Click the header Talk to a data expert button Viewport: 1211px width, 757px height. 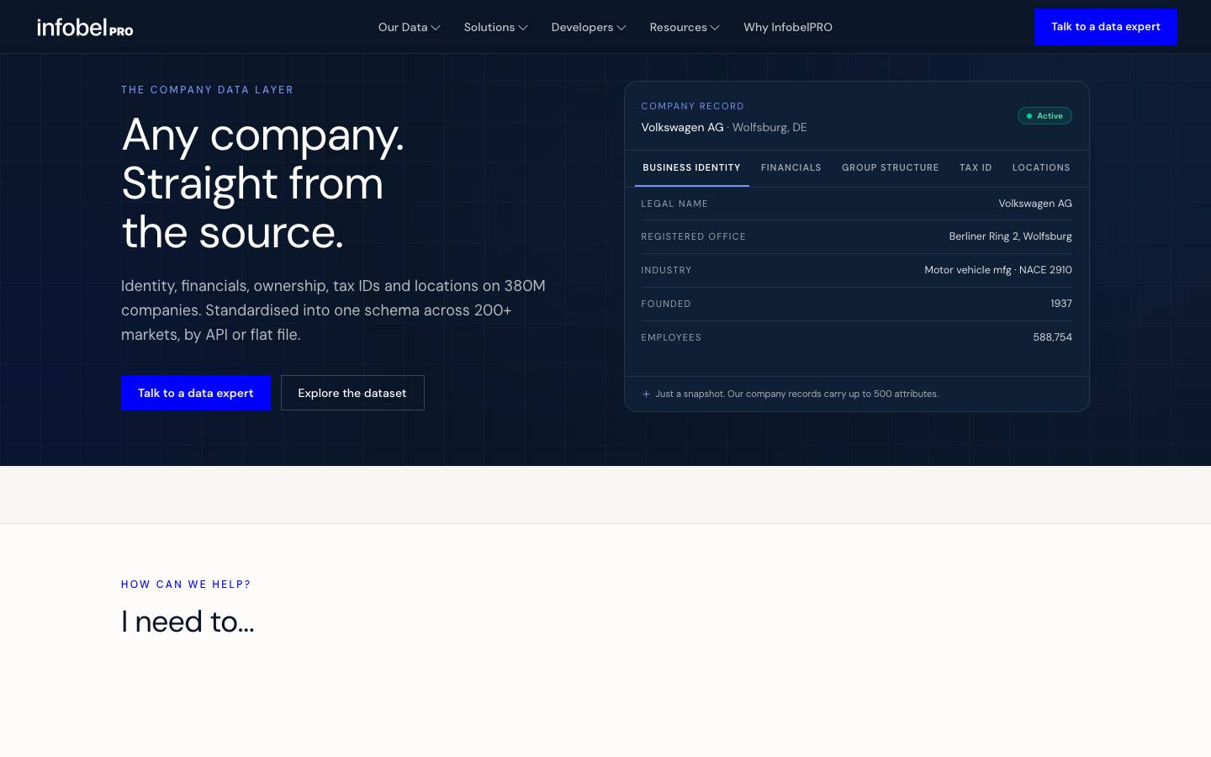tap(1106, 27)
